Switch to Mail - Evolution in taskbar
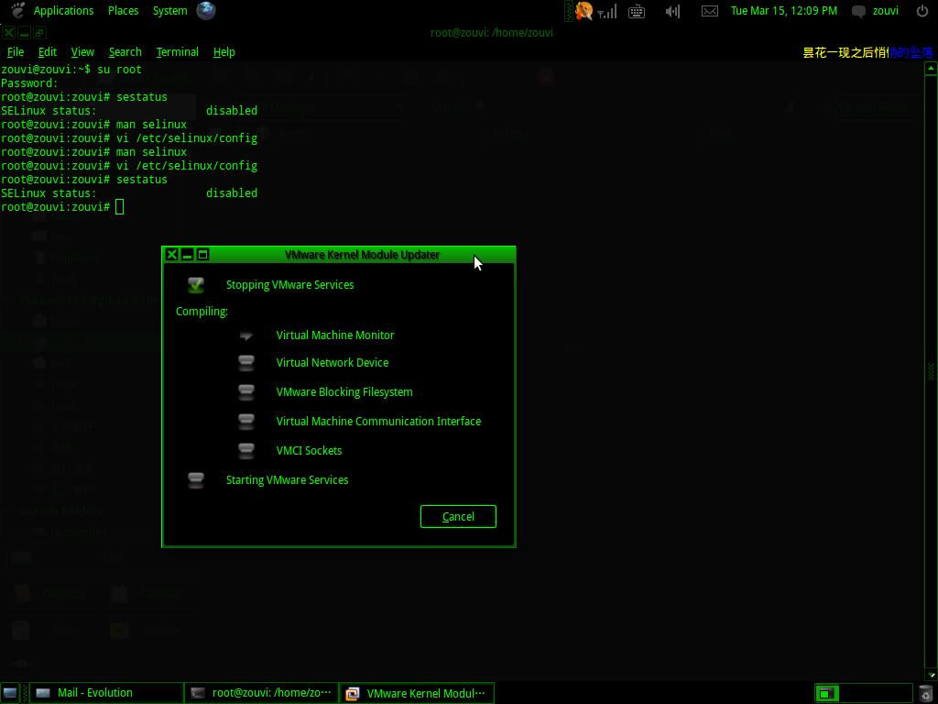 coord(106,693)
